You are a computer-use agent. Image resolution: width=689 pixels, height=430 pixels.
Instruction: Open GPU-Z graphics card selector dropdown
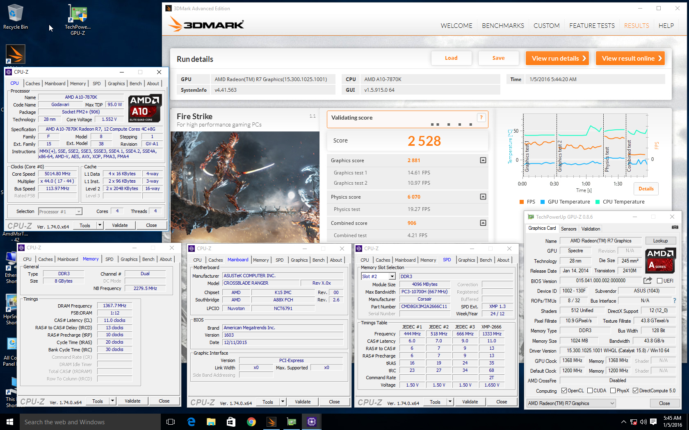[x=571, y=403]
